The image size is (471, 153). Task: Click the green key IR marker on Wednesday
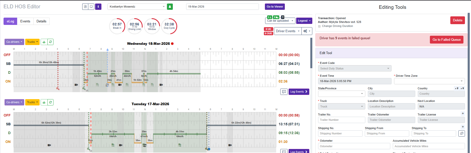(84, 89)
